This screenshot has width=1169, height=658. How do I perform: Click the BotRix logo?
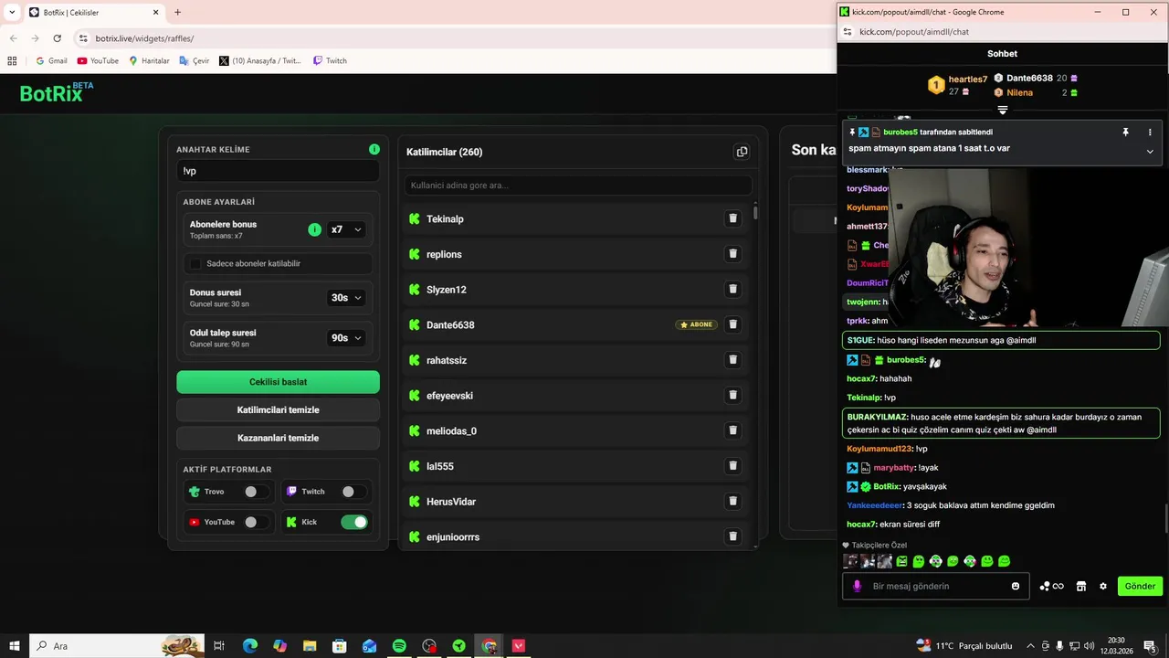pyautogui.click(x=57, y=92)
